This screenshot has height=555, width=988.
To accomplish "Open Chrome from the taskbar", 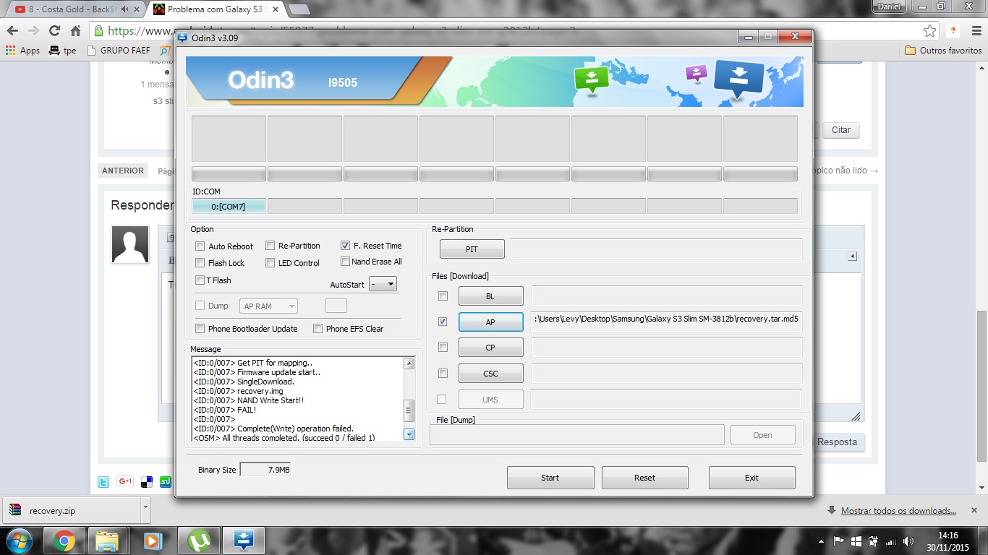I will pyautogui.click(x=64, y=541).
